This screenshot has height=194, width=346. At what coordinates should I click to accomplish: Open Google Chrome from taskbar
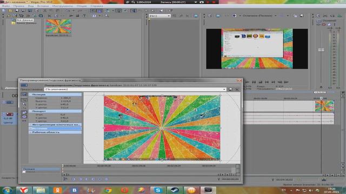coord(108,190)
